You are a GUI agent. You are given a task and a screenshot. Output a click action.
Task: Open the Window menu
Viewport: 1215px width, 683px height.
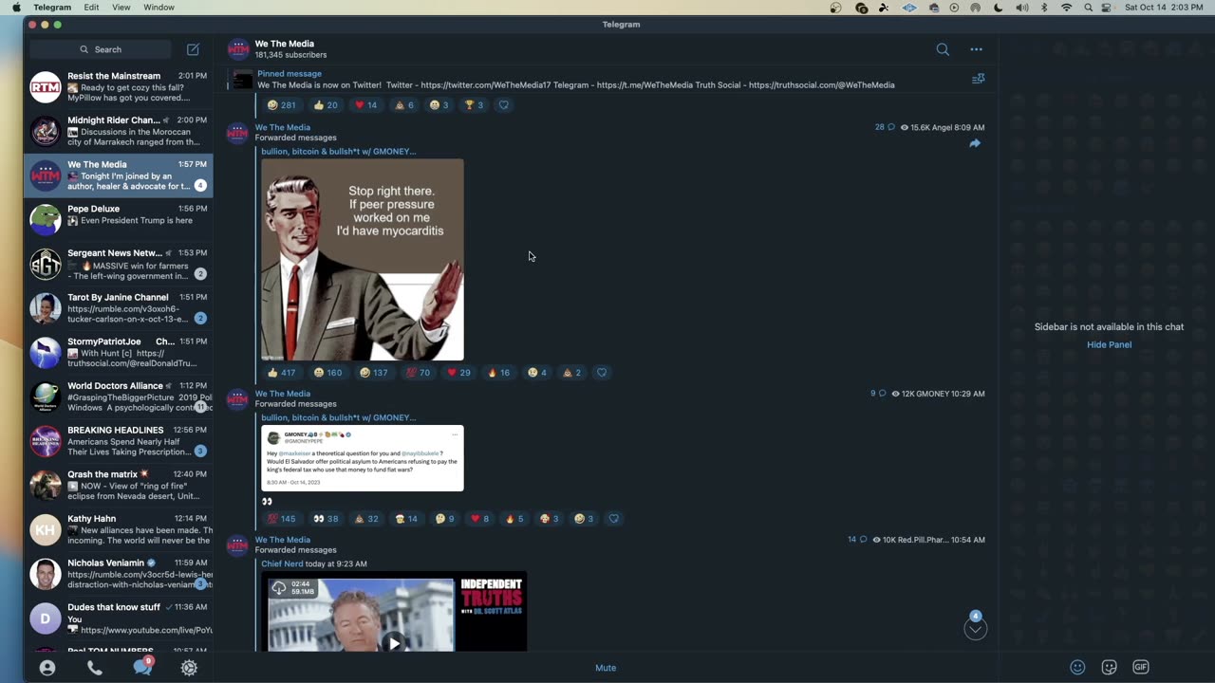[x=159, y=8]
